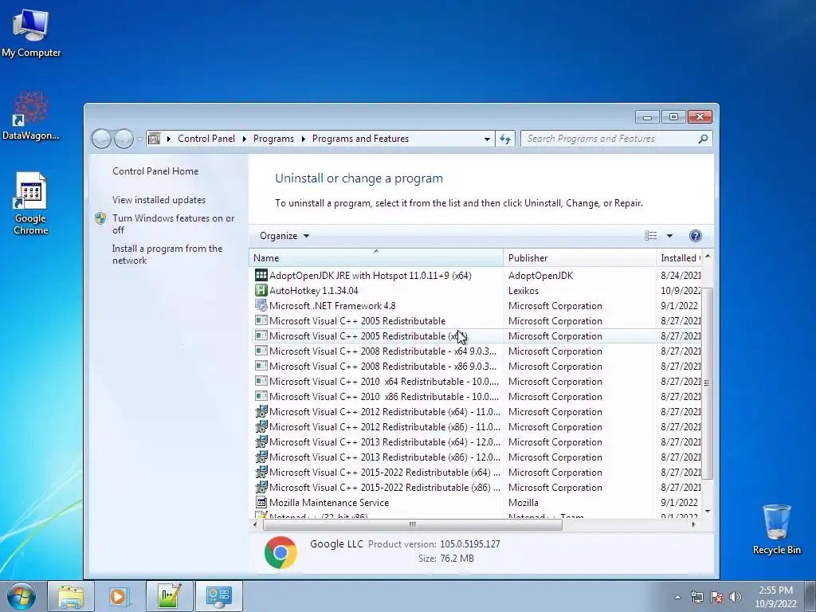The image size is (816, 612).
Task: Expand arrow after Programs breadcrumb
Action: click(303, 139)
